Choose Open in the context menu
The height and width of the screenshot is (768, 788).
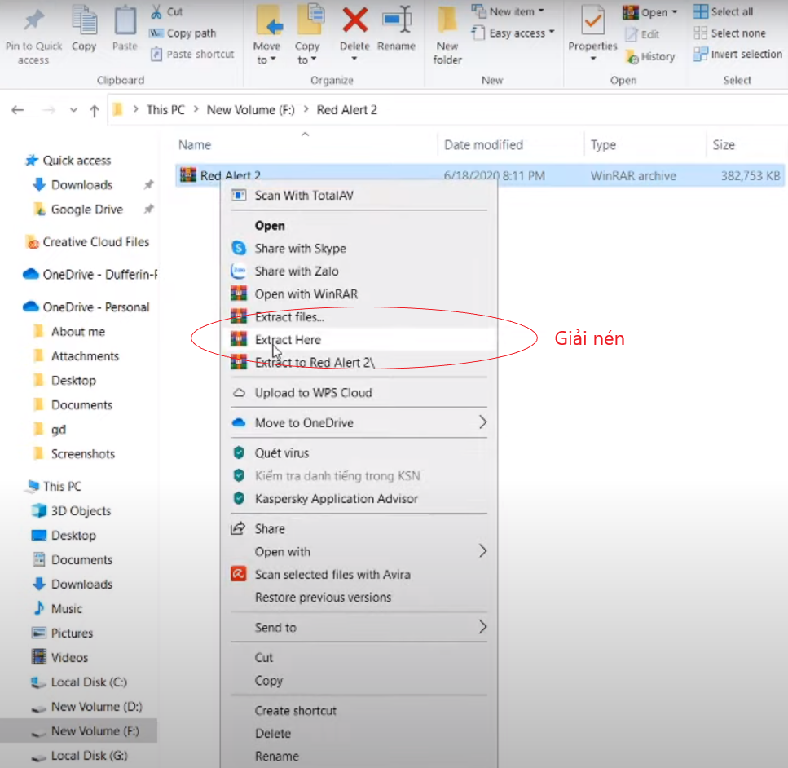point(359,226)
